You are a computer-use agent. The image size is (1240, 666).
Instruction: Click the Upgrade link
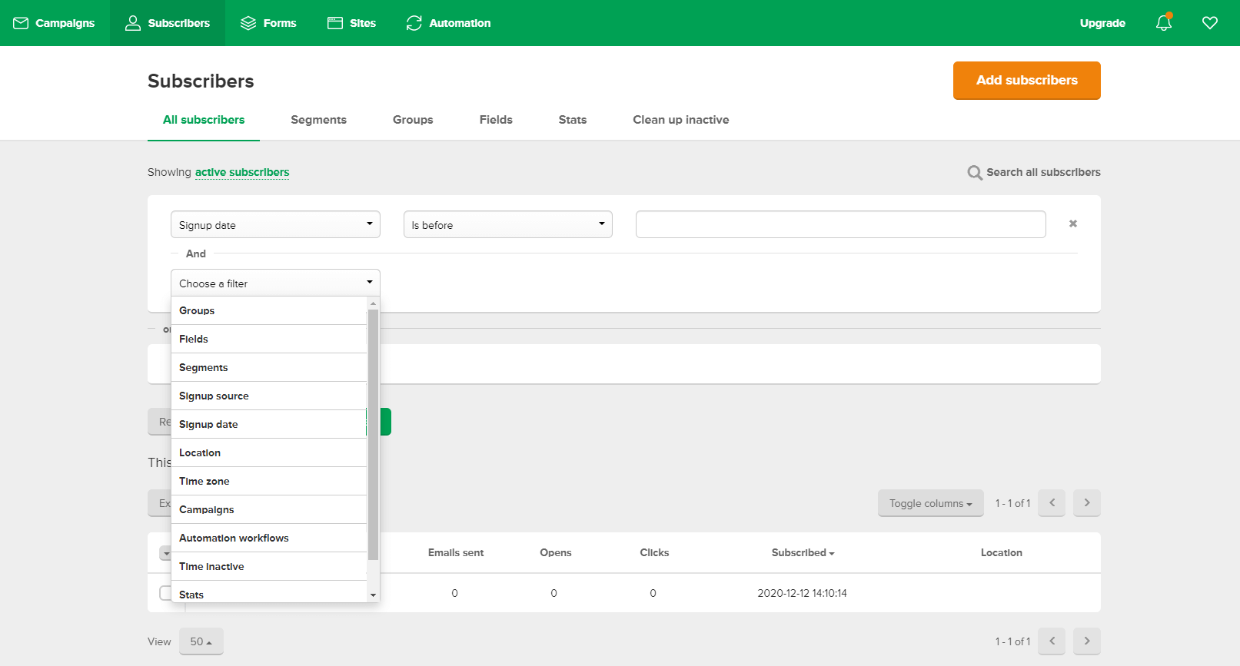coord(1102,23)
